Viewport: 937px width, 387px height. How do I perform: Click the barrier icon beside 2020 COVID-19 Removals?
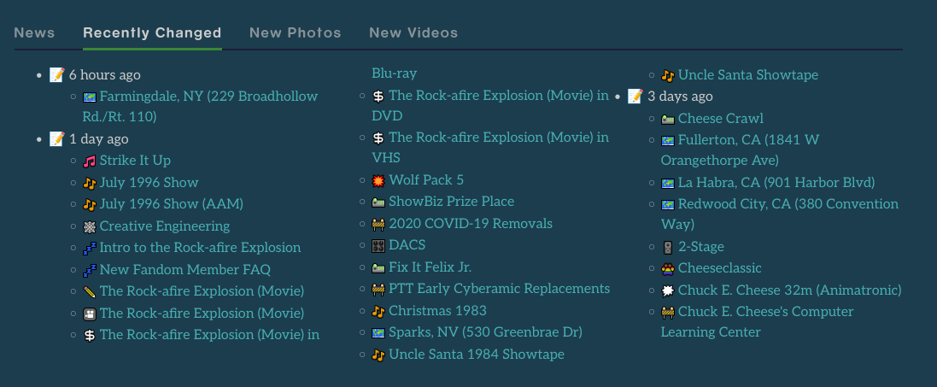(378, 224)
